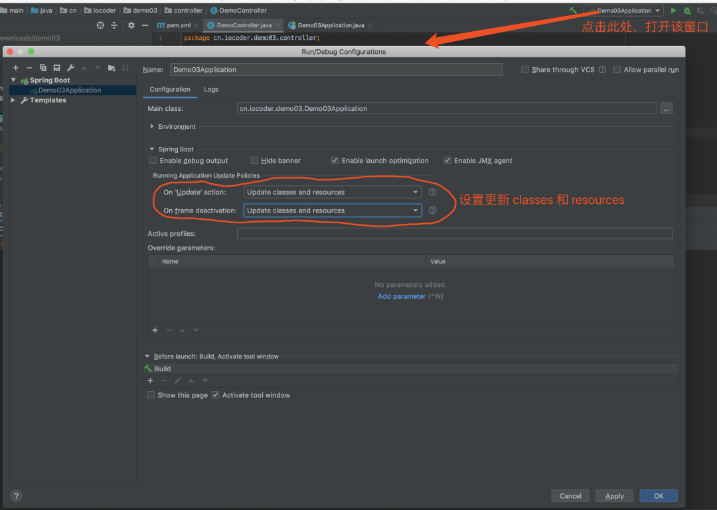Screen dimensions: 717x510
Task: Add an override parameter with plus icon
Action: (x=155, y=330)
